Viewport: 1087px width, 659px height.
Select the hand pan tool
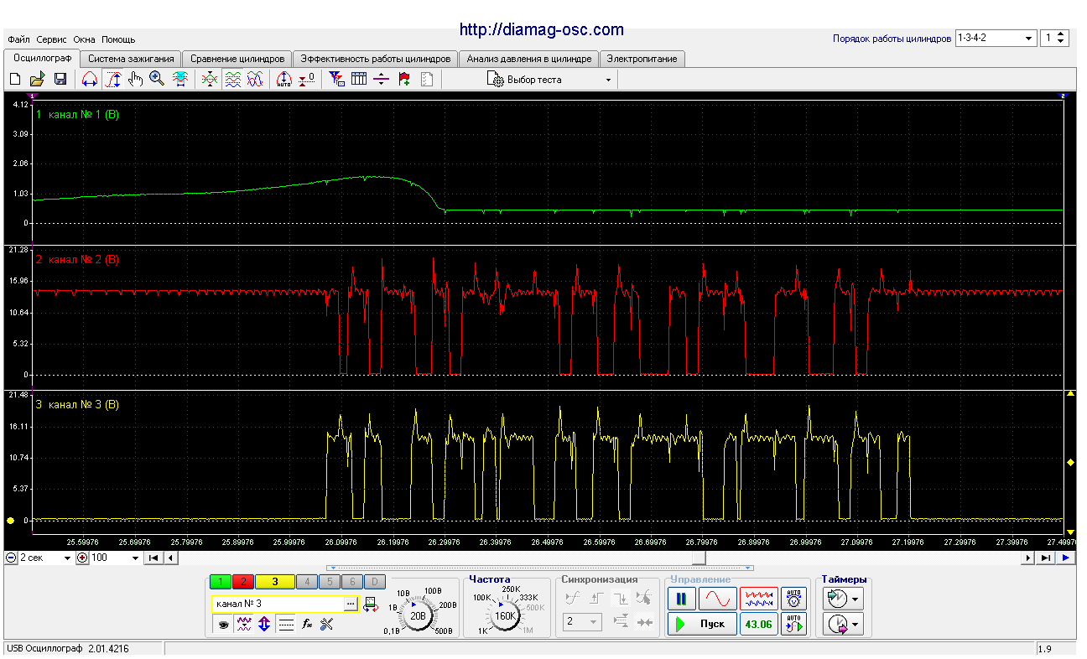(135, 80)
